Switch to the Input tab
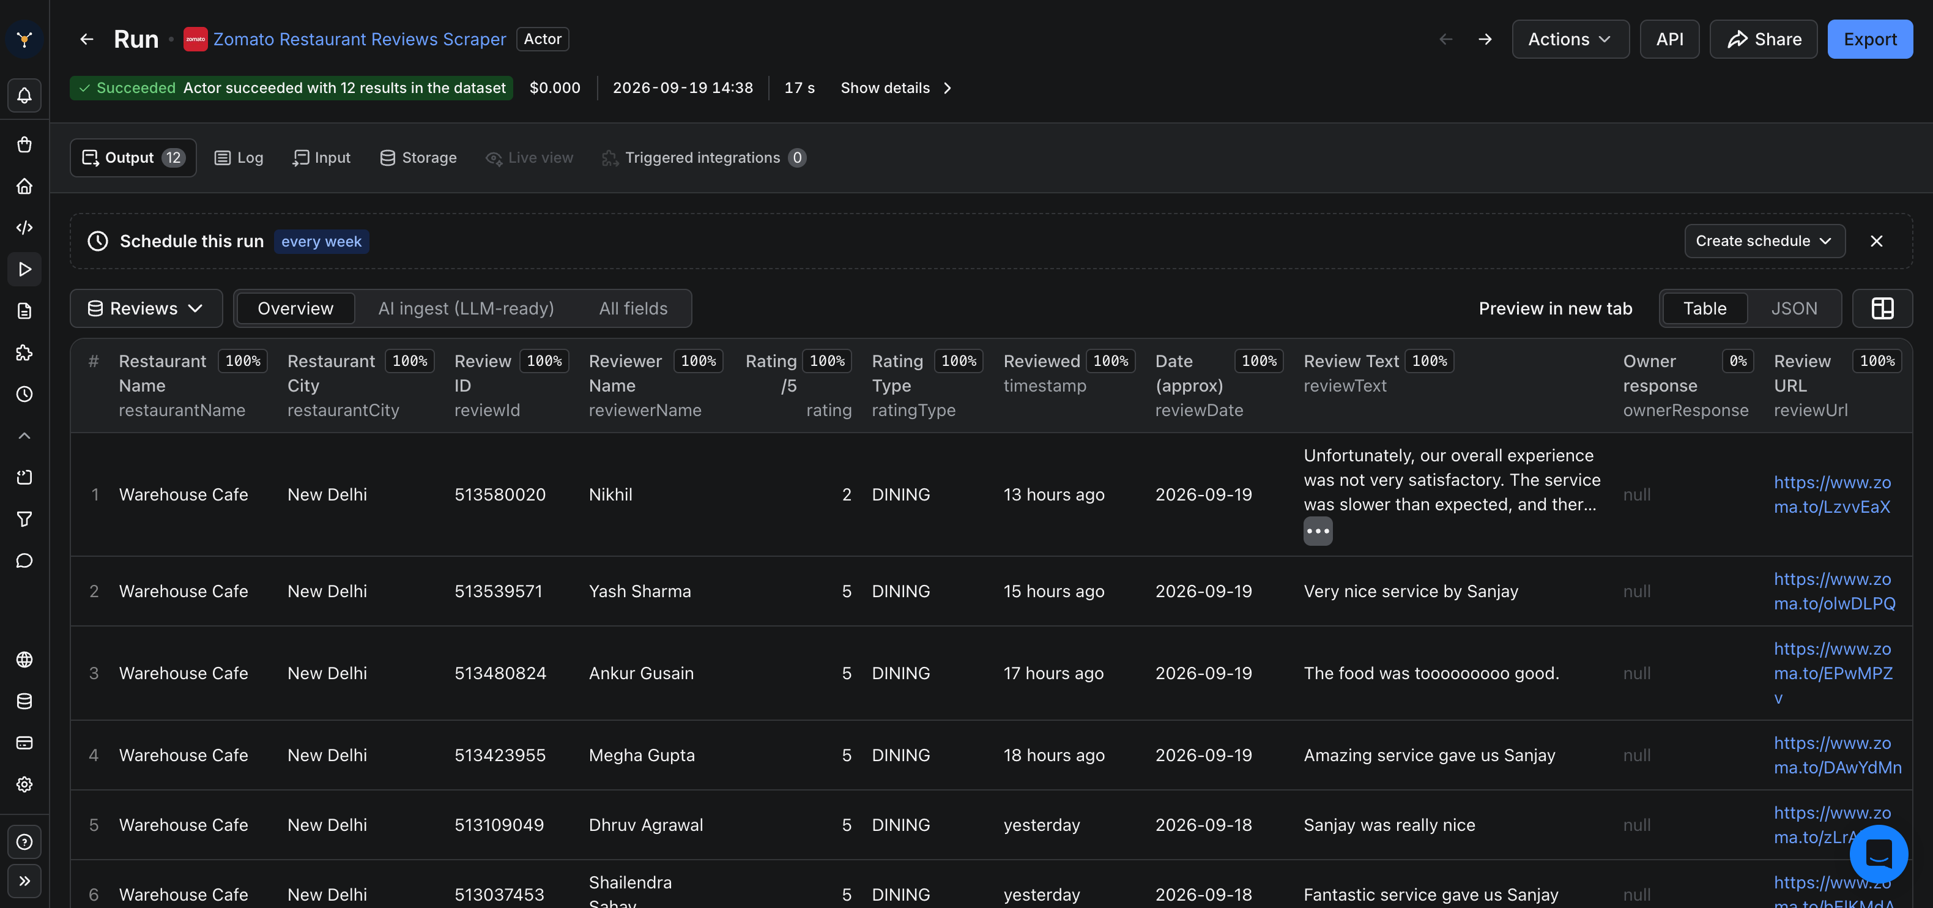This screenshot has height=908, width=1933. coord(321,158)
